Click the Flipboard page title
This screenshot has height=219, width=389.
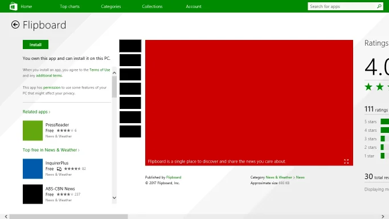pyautogui.click(x=44, y=25)
